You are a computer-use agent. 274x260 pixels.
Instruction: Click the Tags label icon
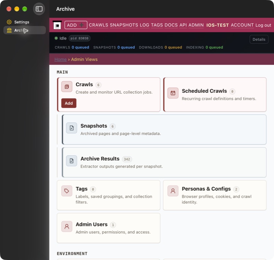67,191
